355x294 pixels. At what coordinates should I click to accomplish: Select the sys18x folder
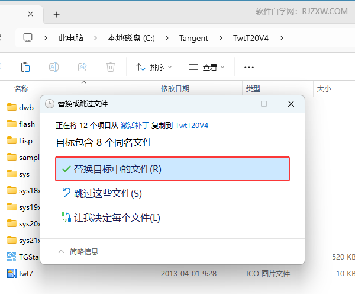[23, 190]
